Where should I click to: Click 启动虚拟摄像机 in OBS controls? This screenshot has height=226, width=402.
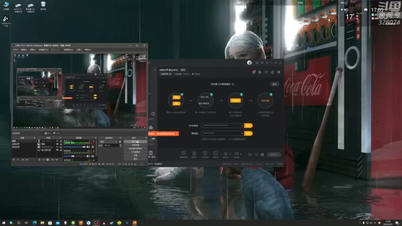pos(135,149)
